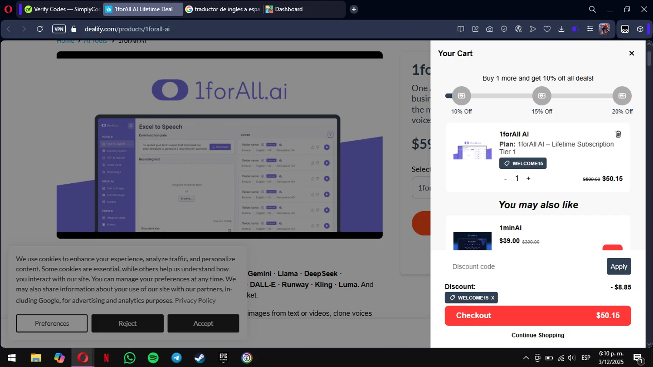Open browser downloads icon
653x367 pixels.
(562, 29)
